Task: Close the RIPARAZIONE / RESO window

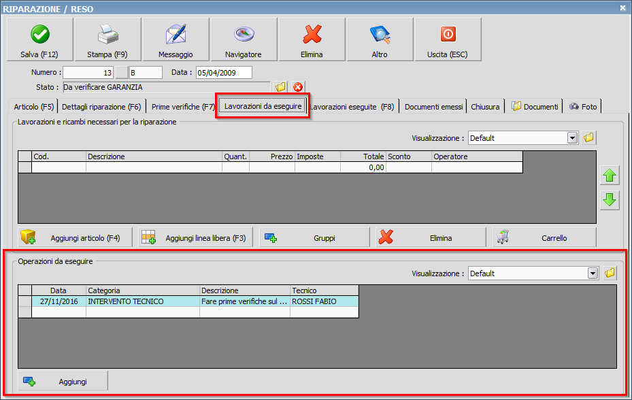Action: point(622,7)
